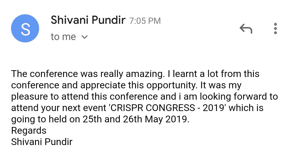This screenshot has height=151, width=291.
Task: Click the Shivani Pundir signature at bottom
Action: pos(42,142)
